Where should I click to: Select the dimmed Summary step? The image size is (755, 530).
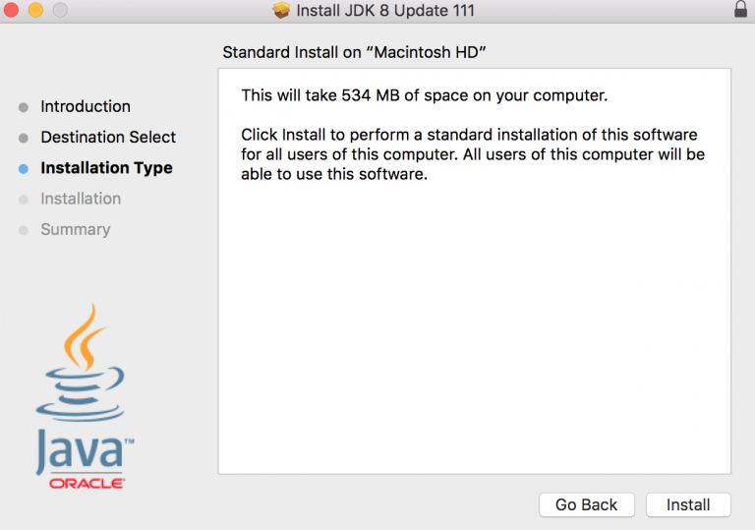click(75, 229)
